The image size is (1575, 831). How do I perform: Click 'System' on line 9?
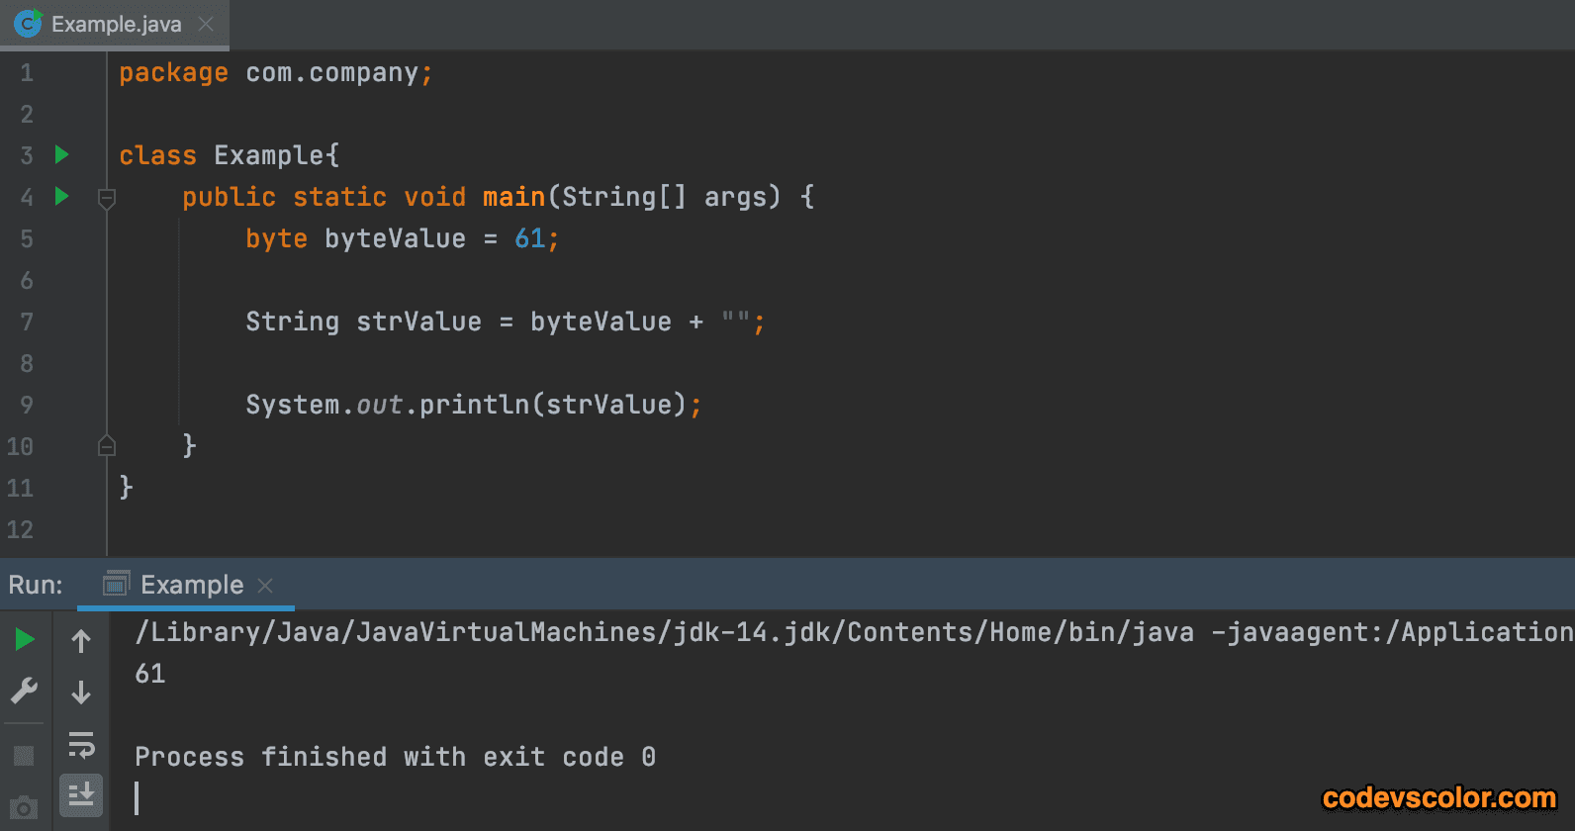292,405
